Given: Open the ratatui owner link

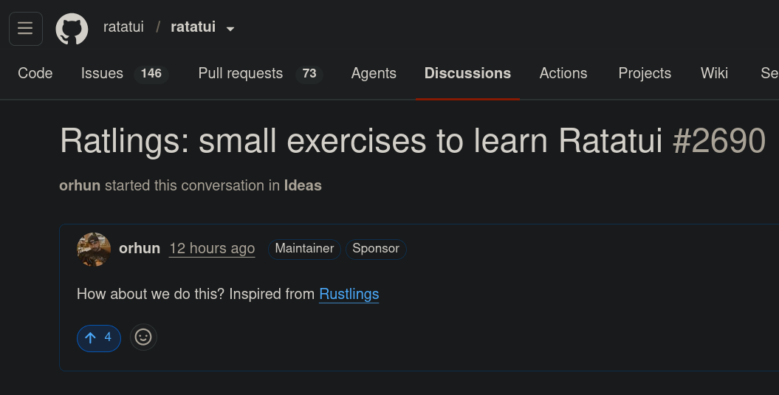Looking at the screenshot, I should [x=123, y=27].
